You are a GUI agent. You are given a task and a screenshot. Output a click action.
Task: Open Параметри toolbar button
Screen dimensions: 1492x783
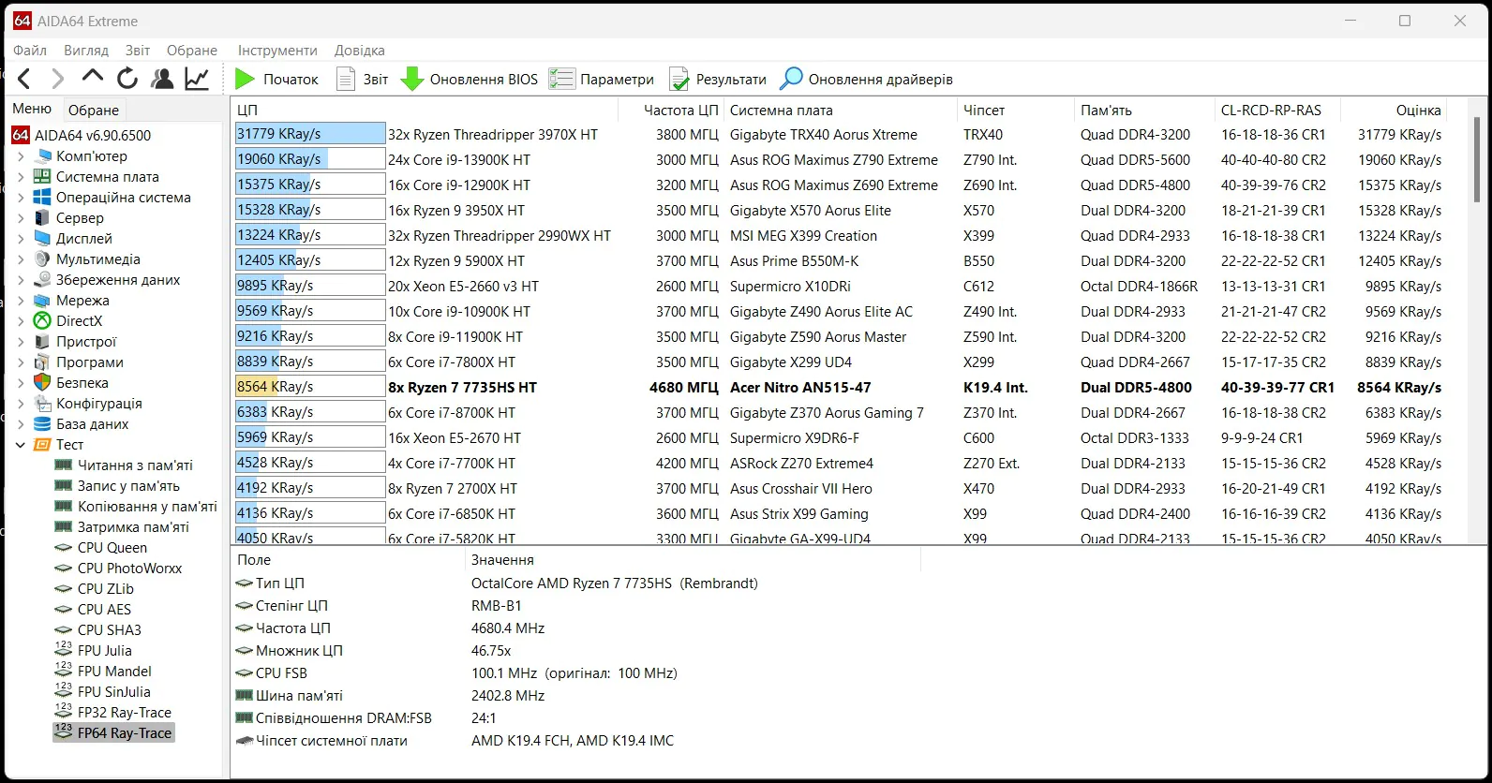[x=602, y=79]
